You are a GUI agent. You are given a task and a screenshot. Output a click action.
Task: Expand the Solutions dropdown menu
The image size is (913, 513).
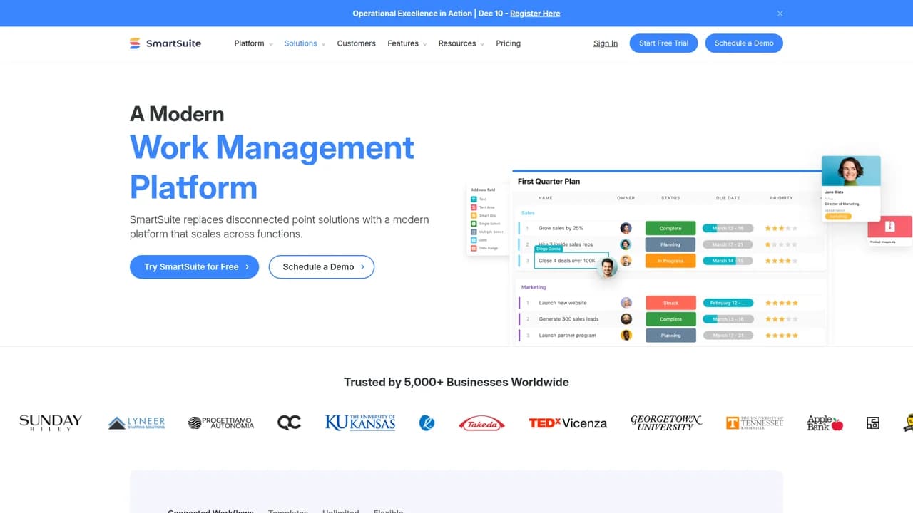pyautogui.click(x=305, y=43)
